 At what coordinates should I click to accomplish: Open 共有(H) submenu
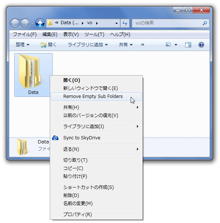coord(96,107)
